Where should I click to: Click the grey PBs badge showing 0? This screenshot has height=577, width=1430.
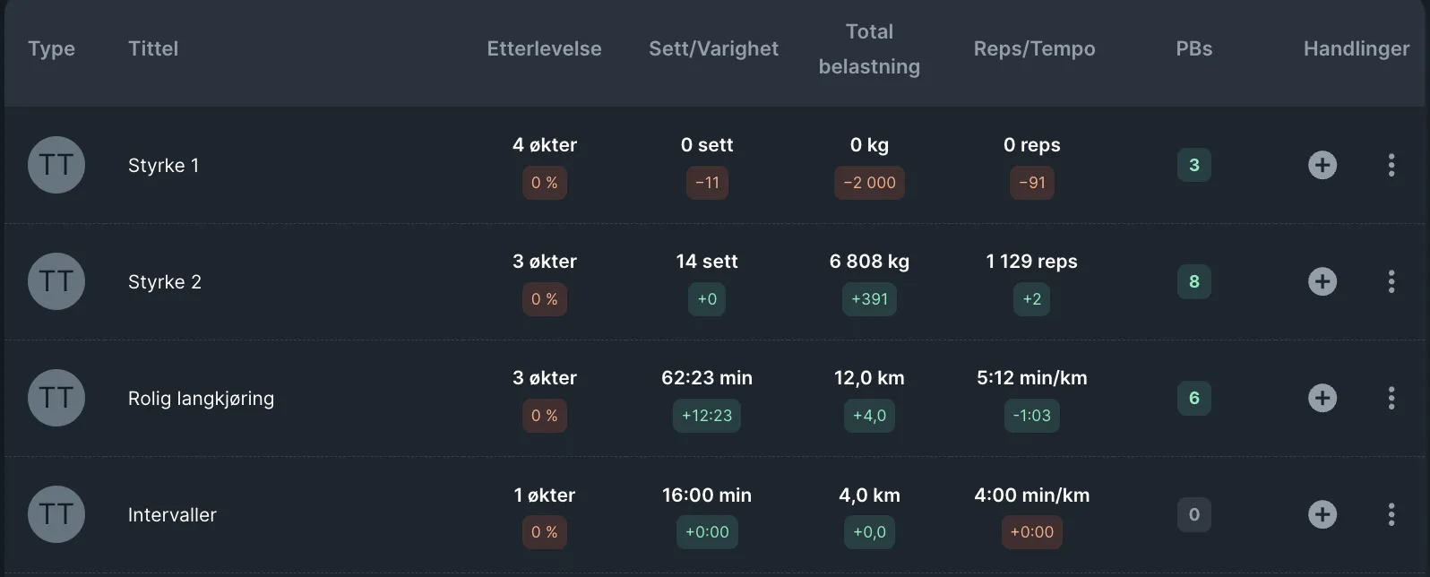pos(1193,514)
